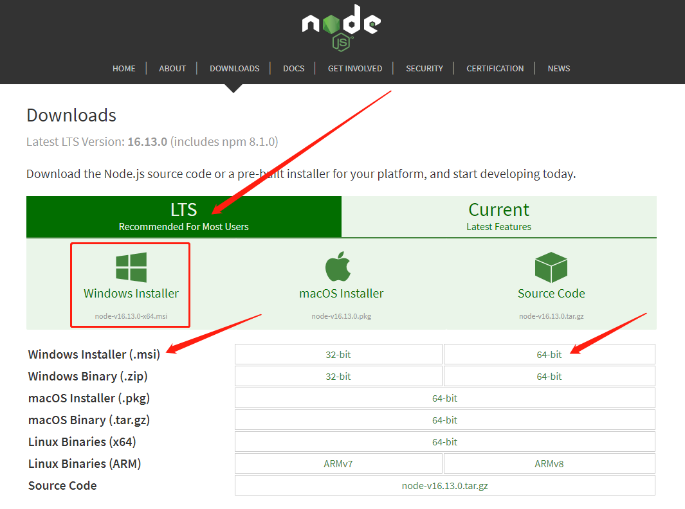Click the Downloads page heading
This screenshot has width=685, height=509.
[x=71, y=116]
